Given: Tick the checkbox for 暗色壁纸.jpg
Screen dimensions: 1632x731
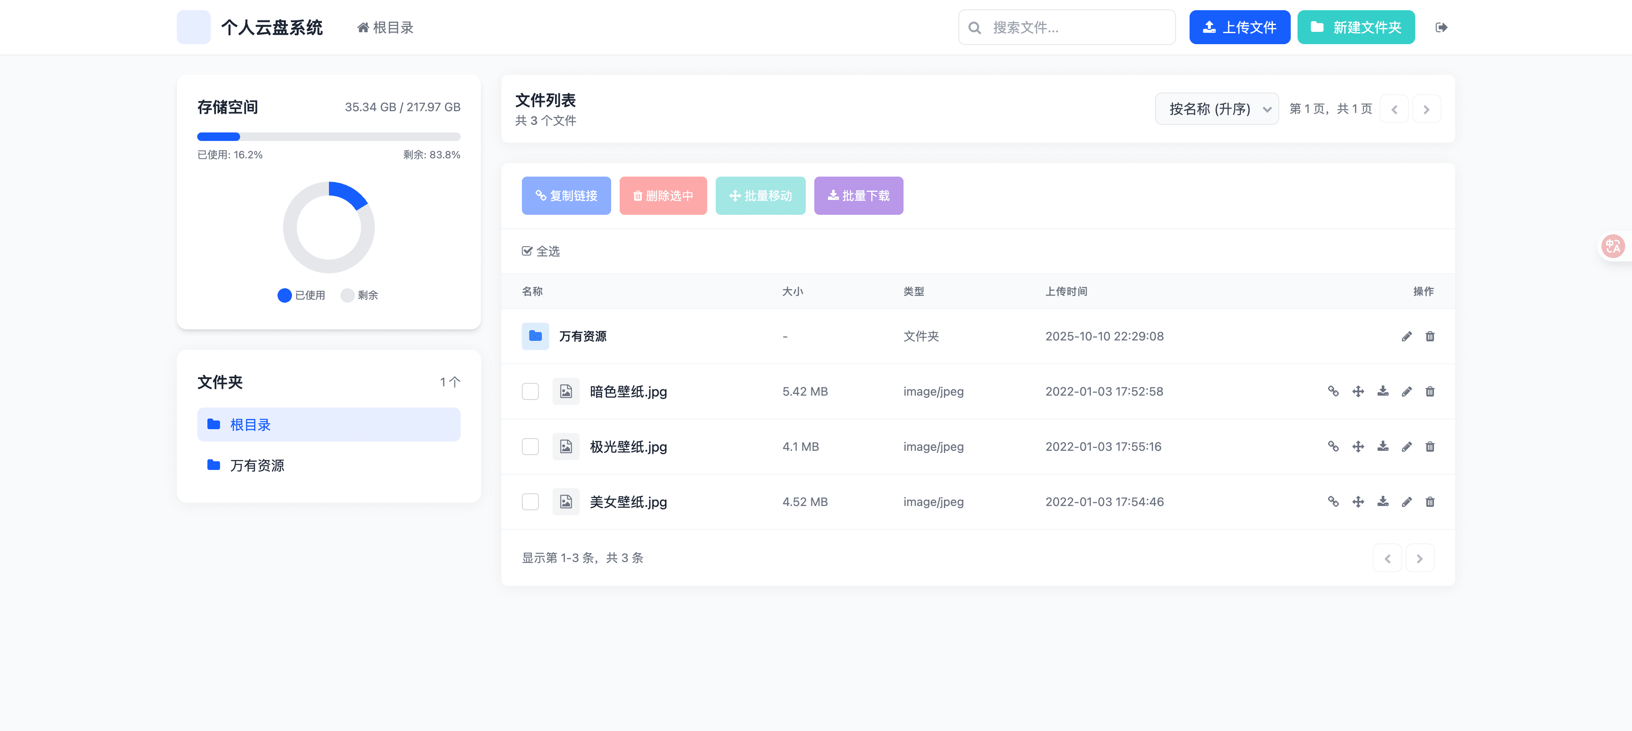Looking at the screenshot, I should [x=530, y=391].
